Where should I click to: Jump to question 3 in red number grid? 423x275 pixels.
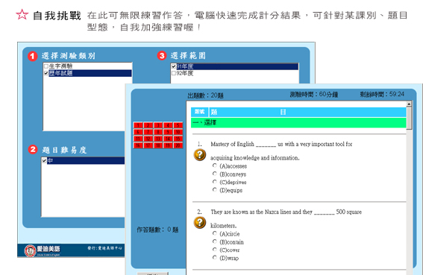pyautogui.click(x=158, y=125)
